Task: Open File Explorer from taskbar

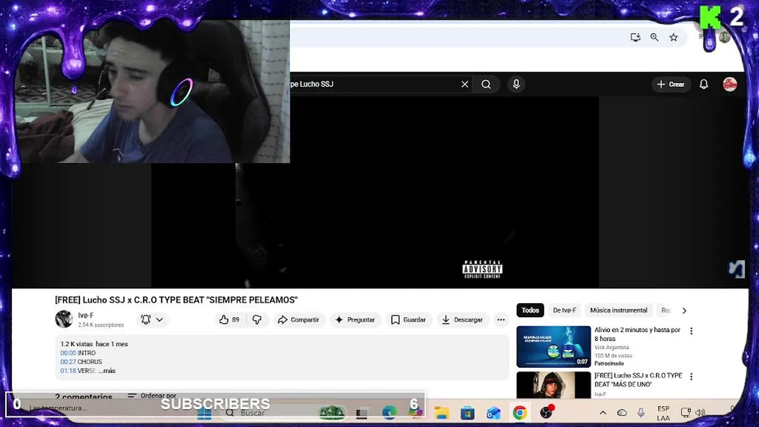Action: point(441,413)
